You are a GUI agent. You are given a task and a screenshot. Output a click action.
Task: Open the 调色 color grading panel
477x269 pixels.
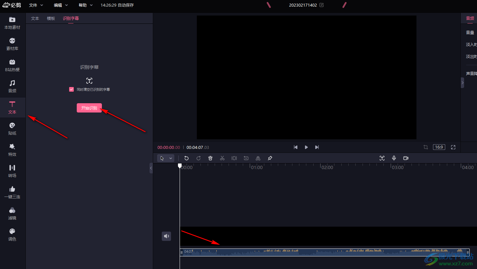pos(12,235)
